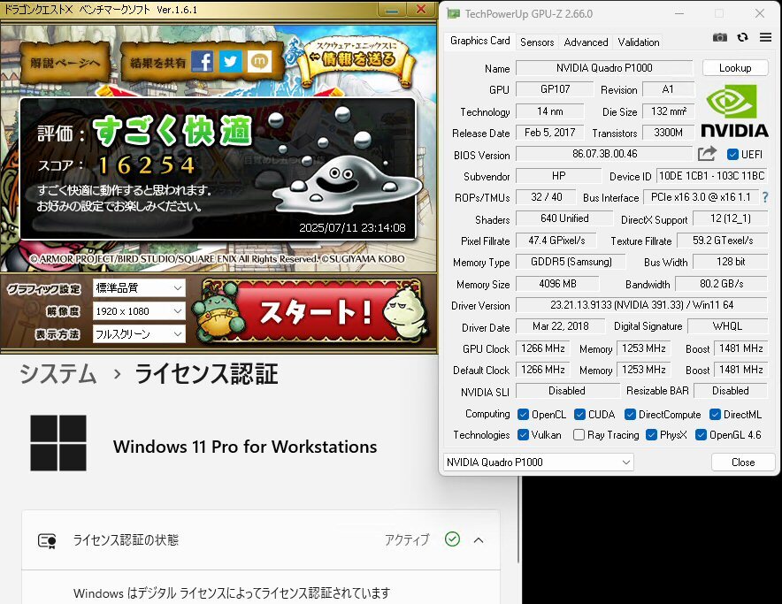Click BIOS Version field 86.07.3B.00.46
The height and width of the screenshot is (604, 782).
click(x=604, y=154)
